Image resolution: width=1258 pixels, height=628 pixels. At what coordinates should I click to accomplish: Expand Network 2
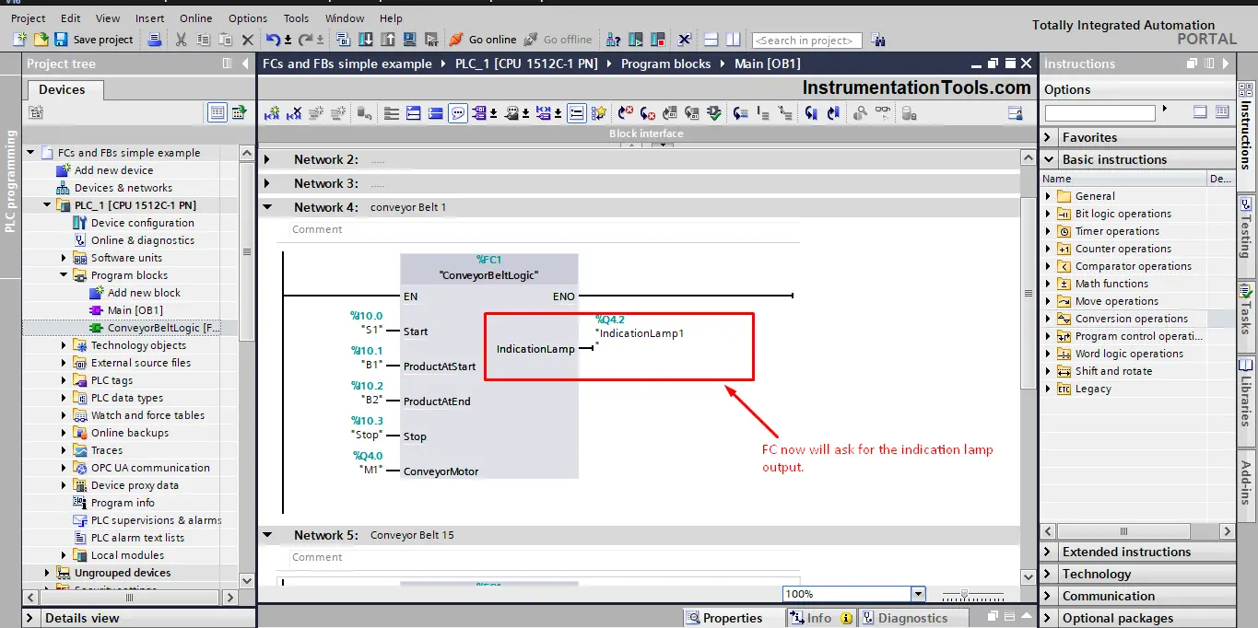pyautogui.click(x=267, y=159)
